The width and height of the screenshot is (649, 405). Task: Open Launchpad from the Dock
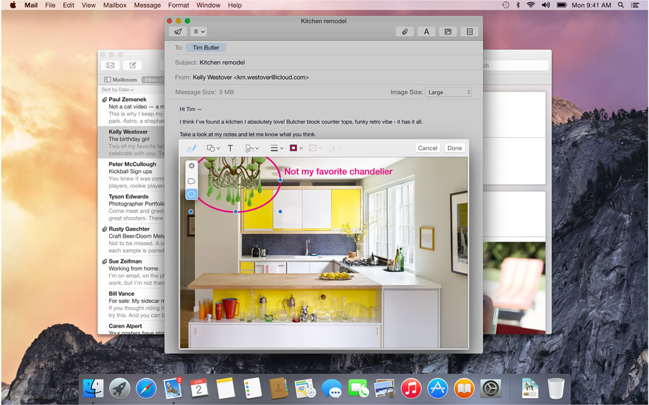click(x=119, y=389)
